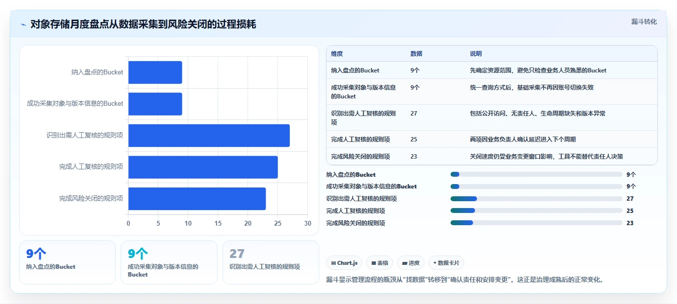Click the y-axis label 完成人工复核的规则项
Image resolution: width=677 pixels, height=304 pixels.
click(x=91, y=167)
